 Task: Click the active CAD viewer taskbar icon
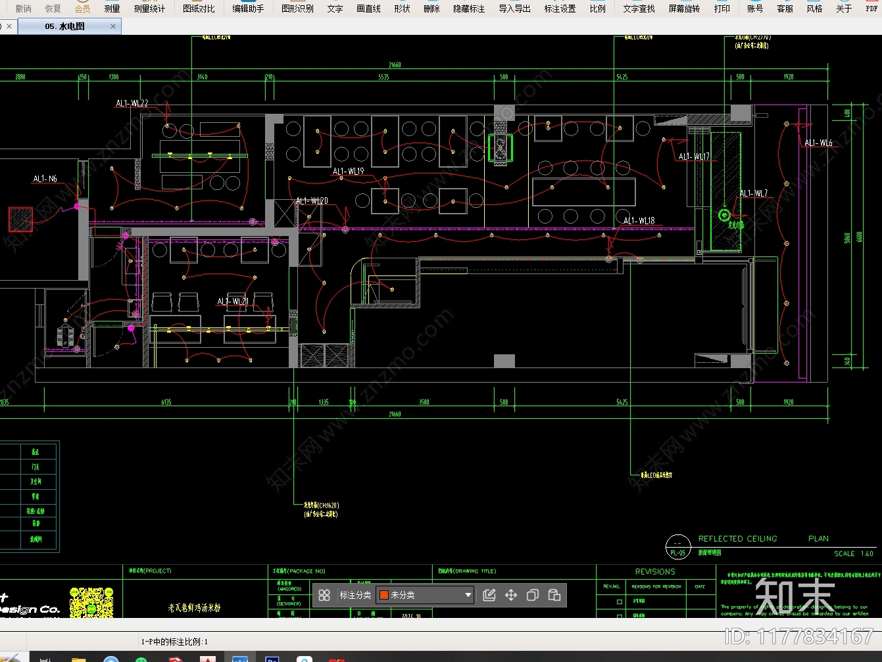click(239, 658)
